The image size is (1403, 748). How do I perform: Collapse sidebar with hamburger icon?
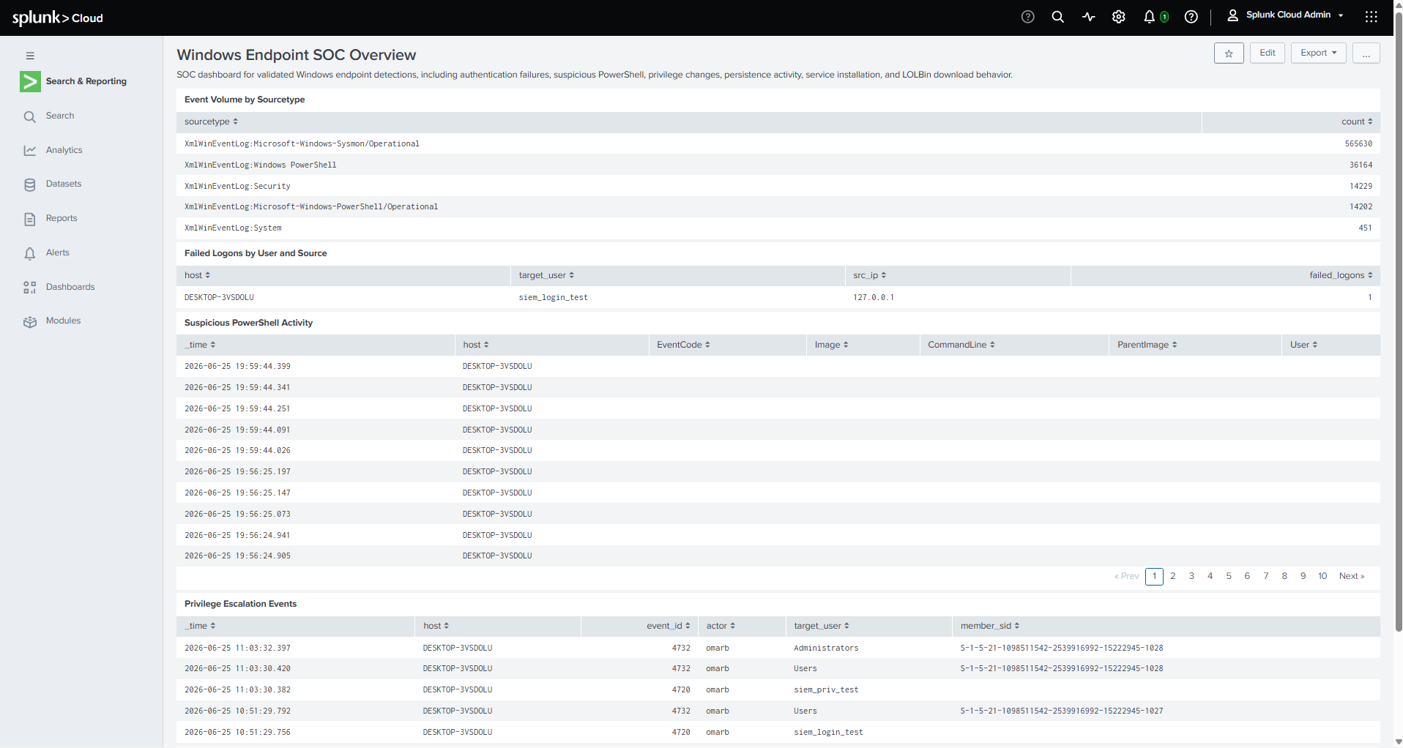pyautogui.click(x=30, y=56)
